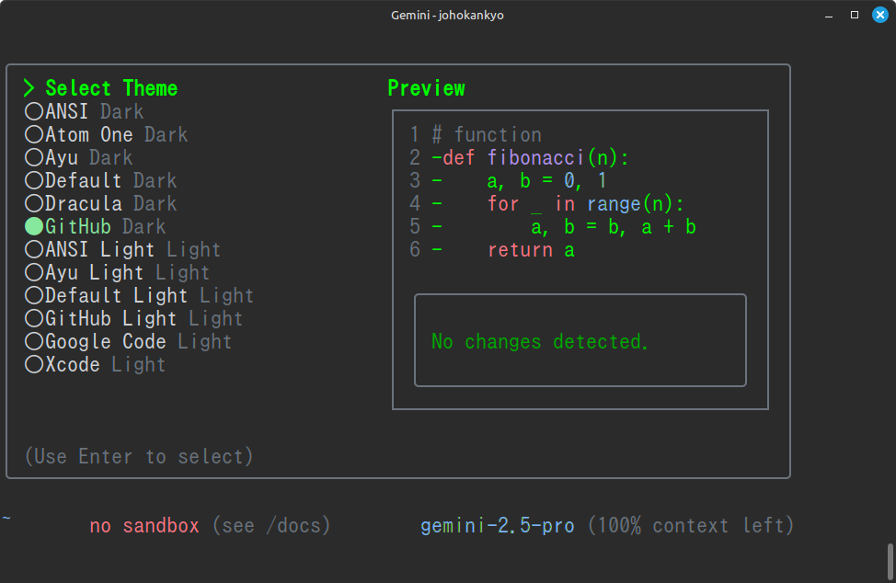The height and width of the screenshot is (583, 896).
Task: Click the gemini-2.5-pro model label
Action: click(x=498, y=526)
